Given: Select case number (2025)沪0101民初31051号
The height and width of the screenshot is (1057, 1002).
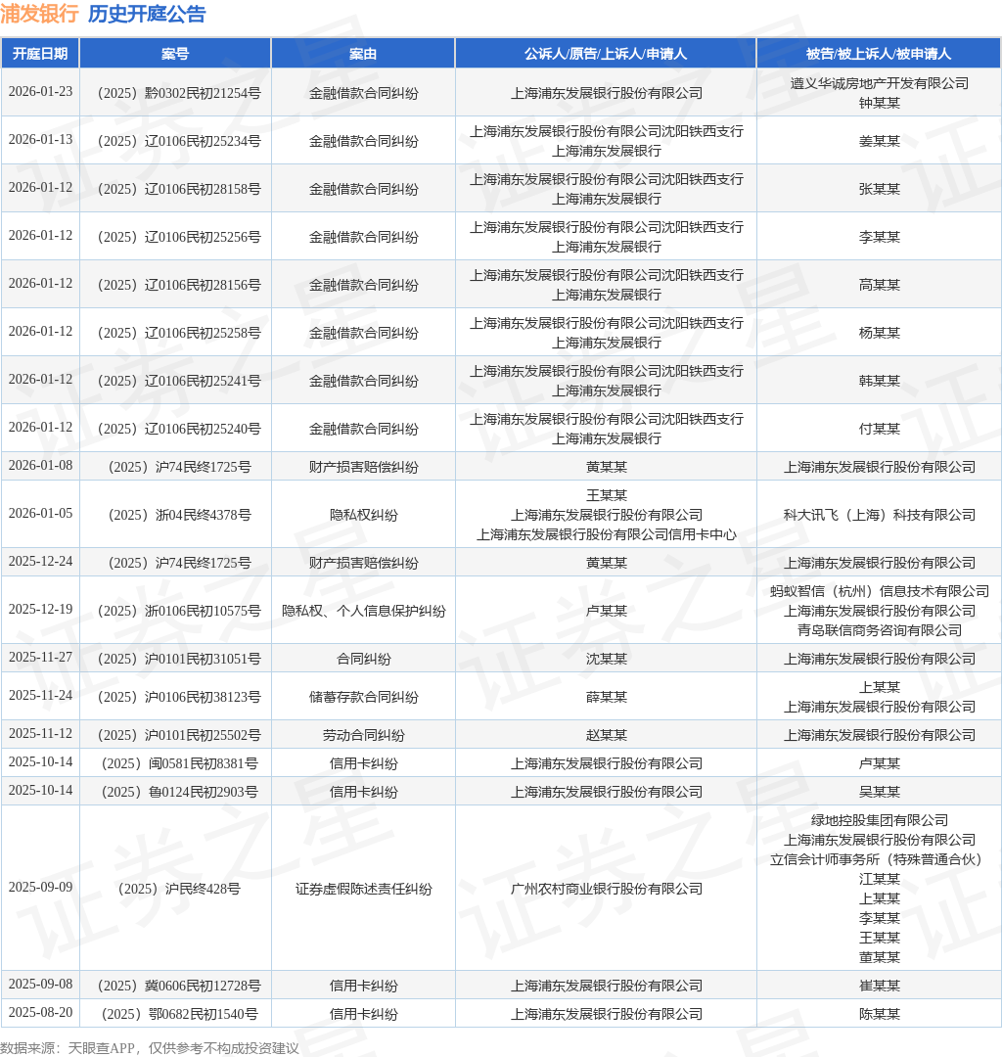Looking at the screenshot, I should coord(179,658).
